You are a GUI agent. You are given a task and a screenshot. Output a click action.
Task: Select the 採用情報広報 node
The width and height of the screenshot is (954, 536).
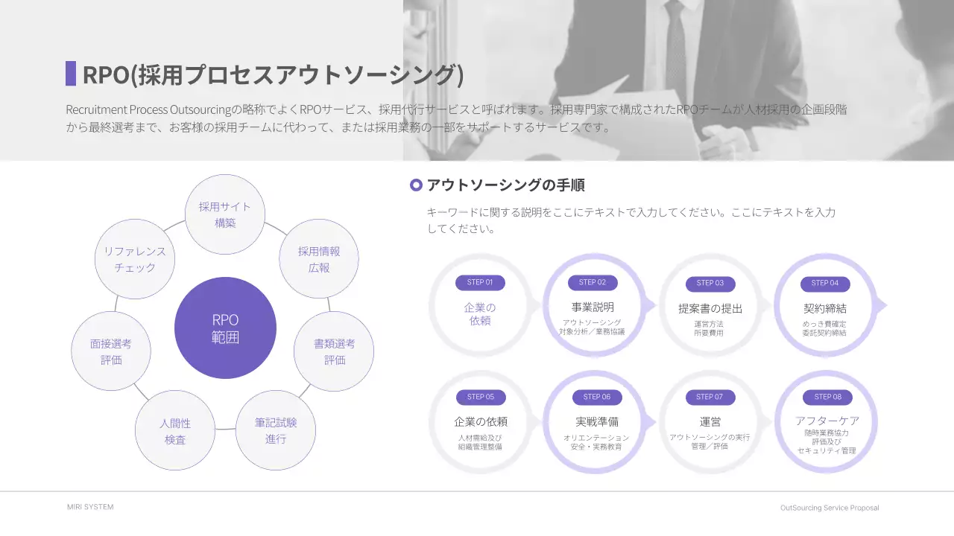[319, 258]
